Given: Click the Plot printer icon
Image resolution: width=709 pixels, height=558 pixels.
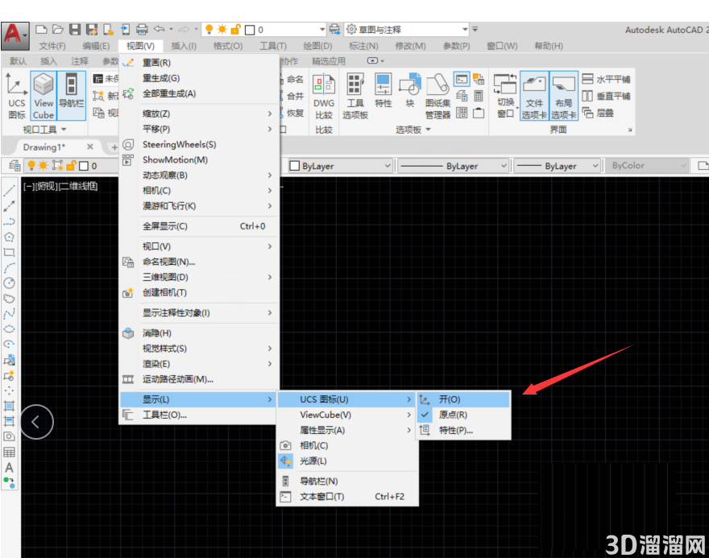Looking at the screenshot, I should (x=142, y=30).
